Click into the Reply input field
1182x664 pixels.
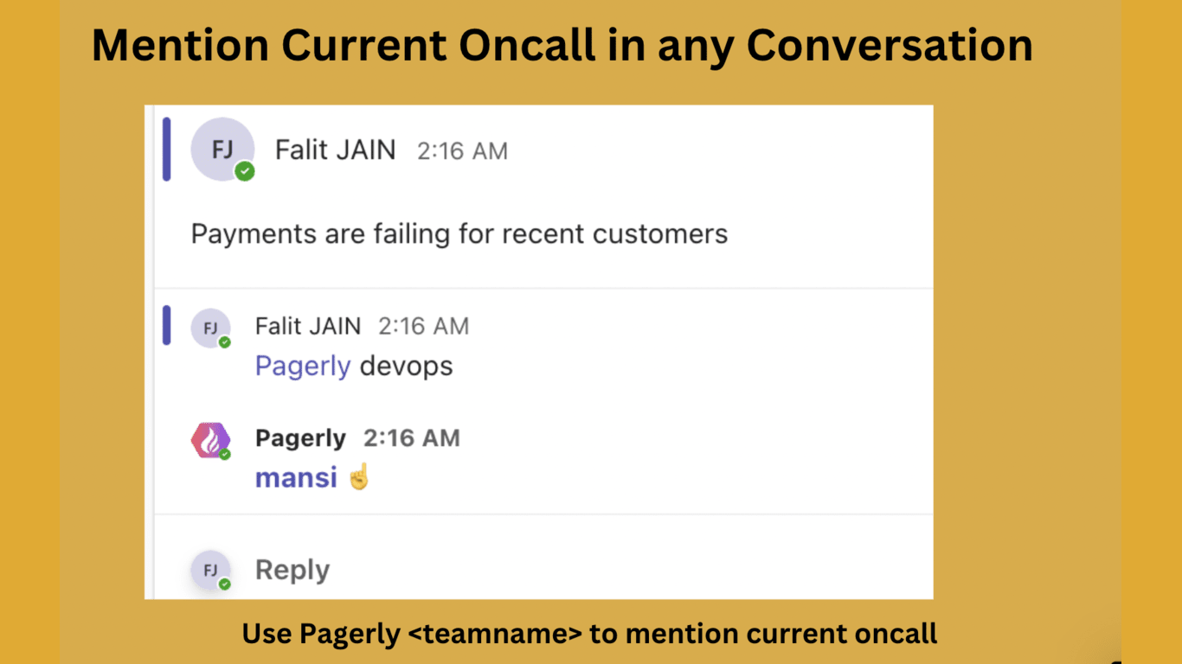519,570
